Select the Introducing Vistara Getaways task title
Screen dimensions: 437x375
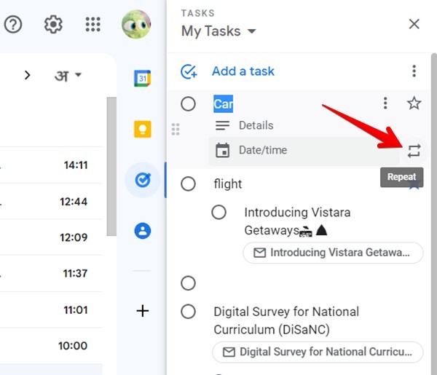(297, 221)
